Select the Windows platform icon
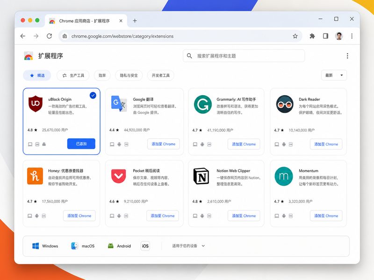The width and height of the screenshot is (374, 280). (x=36, y=246)
